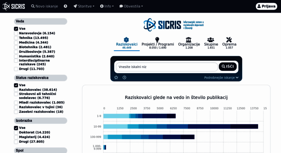
Task: Click the Spol section header
Action: (x=41, y=150)
